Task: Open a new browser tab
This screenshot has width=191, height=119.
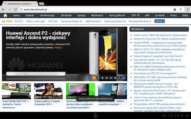Action: (x=42, y=4)
